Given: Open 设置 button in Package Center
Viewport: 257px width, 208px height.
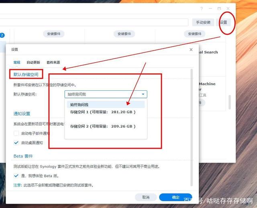Looking at the screenshot, I should [223, 22].
